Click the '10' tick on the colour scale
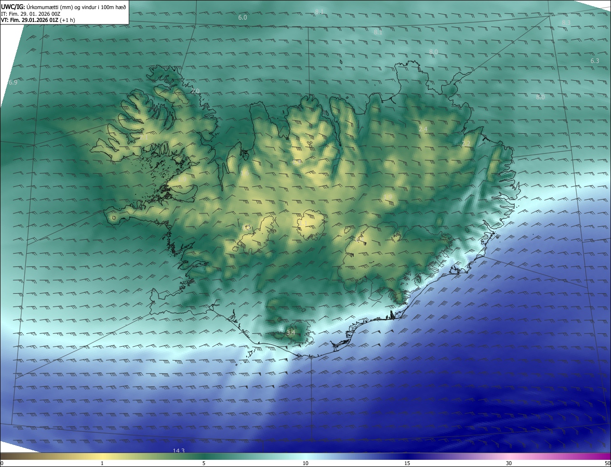Viewport: 611px width, 467px height. (x=305, y=463)
